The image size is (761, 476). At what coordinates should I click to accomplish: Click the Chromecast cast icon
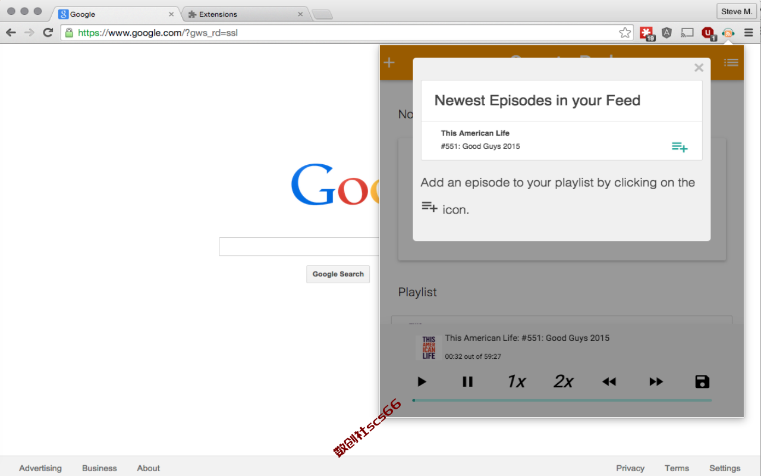coord(687,33)
